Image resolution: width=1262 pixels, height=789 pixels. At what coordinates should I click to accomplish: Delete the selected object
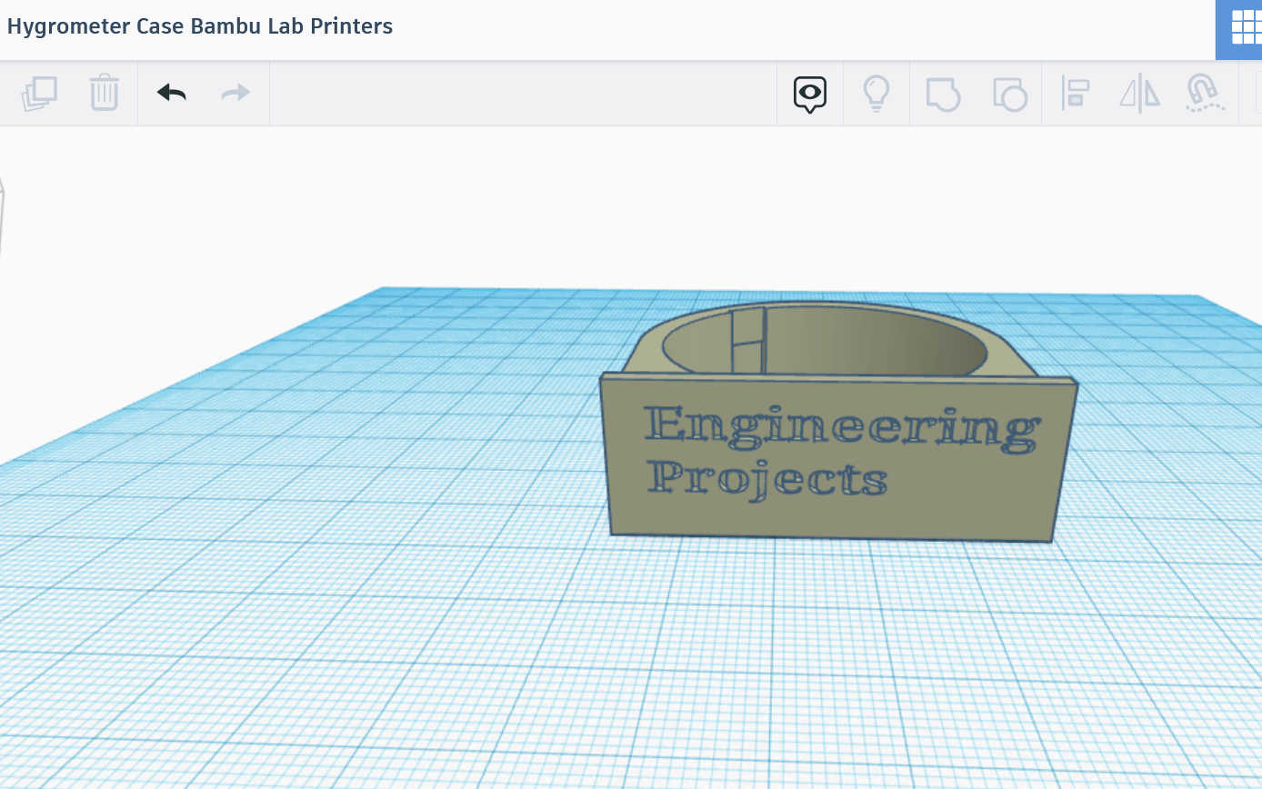pyautogui.click(x=104, y=93)
